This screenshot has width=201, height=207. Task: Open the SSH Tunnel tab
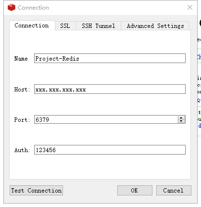click(x=98, y=26)
